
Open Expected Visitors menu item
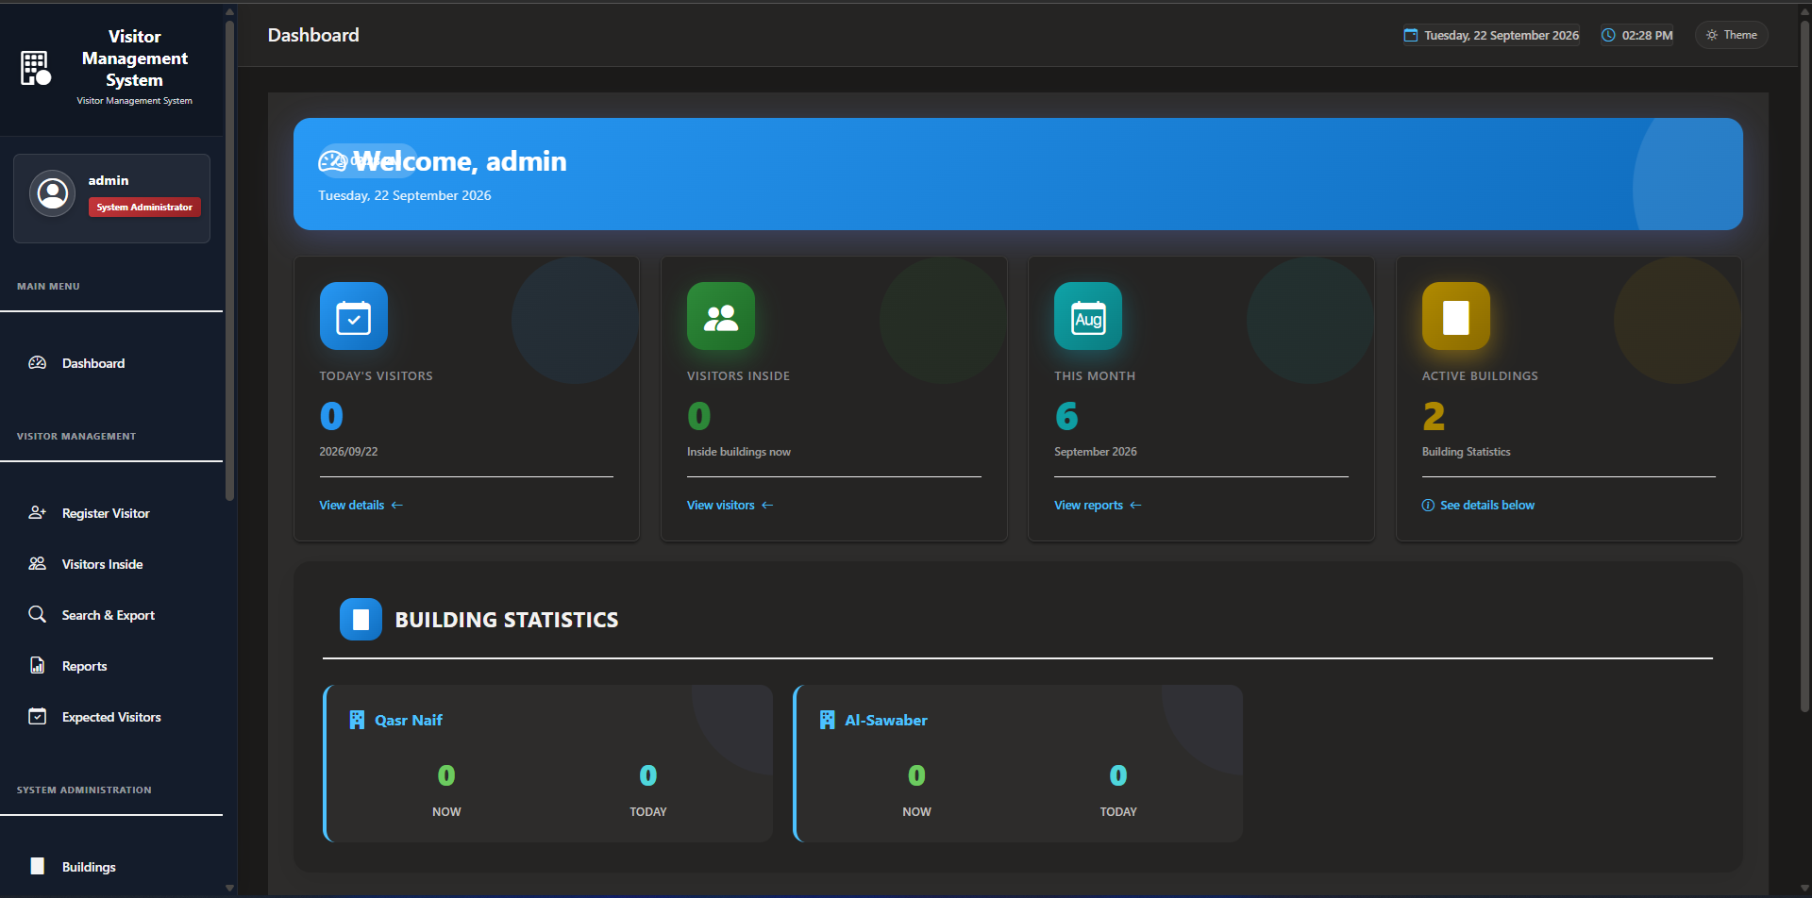point(111,717)
